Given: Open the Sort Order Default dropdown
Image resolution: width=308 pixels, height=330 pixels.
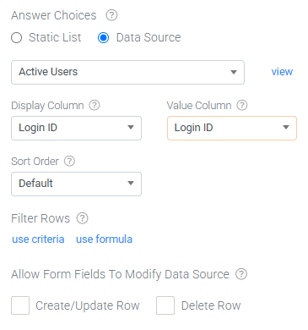Looking at the screenshot, I should pyautogui.click(x=76, y=184).
